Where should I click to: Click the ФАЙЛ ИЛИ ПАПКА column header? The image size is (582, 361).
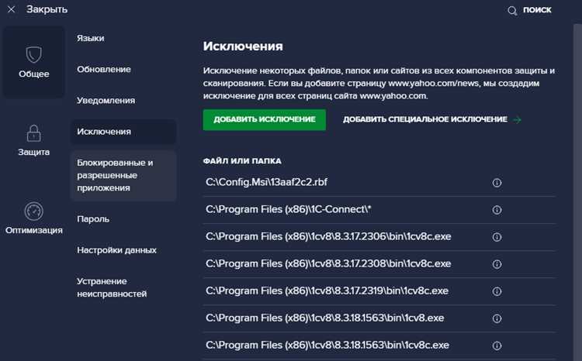point(242,161)
